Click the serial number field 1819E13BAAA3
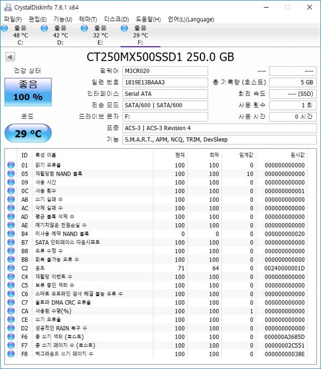The height and width of the screenshot is (369, 321). (x=165, y=83)
